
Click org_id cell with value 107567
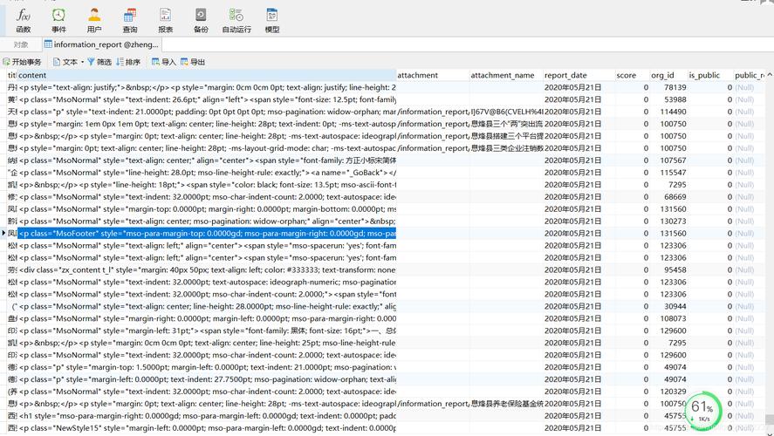pyautogui.click(x=668, y=160)
